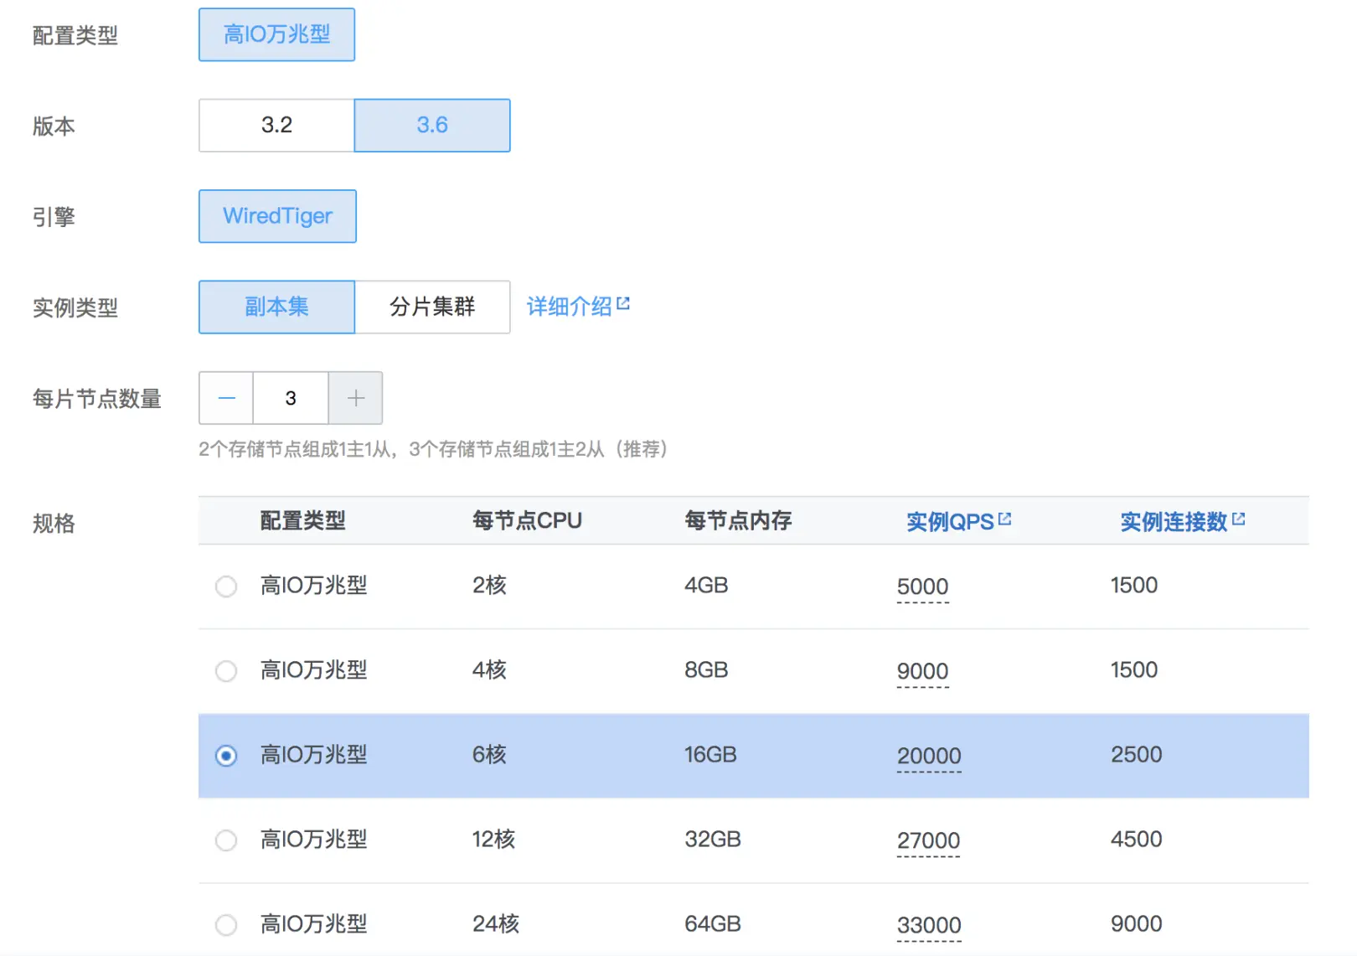Image resolution: width=1357 pixels, height=956 pixels.
Task: Open the 实例QPS header link
Action: (950, 522)
